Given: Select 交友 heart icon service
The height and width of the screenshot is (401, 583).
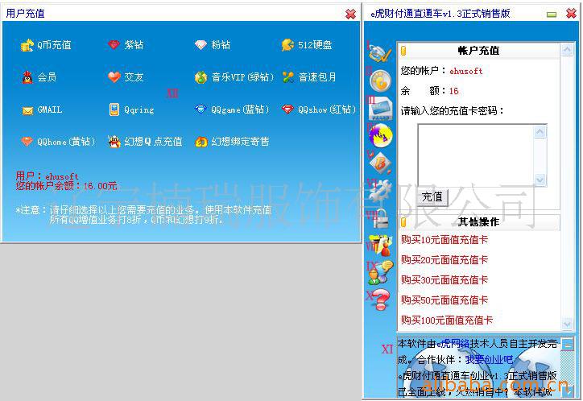Looking at the screenshot, I should pyautogui.click(x=126, y=77).
